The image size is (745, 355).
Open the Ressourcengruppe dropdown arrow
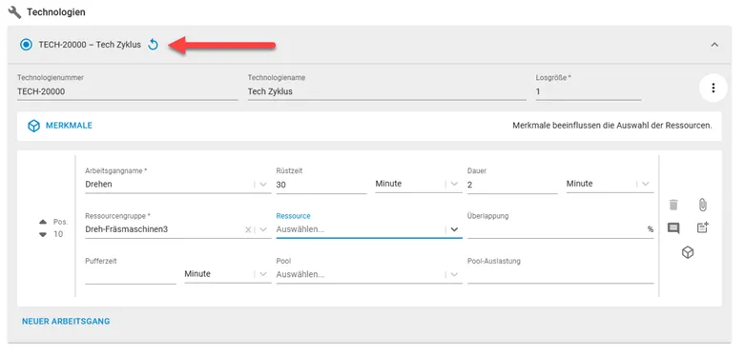[263, 230]
